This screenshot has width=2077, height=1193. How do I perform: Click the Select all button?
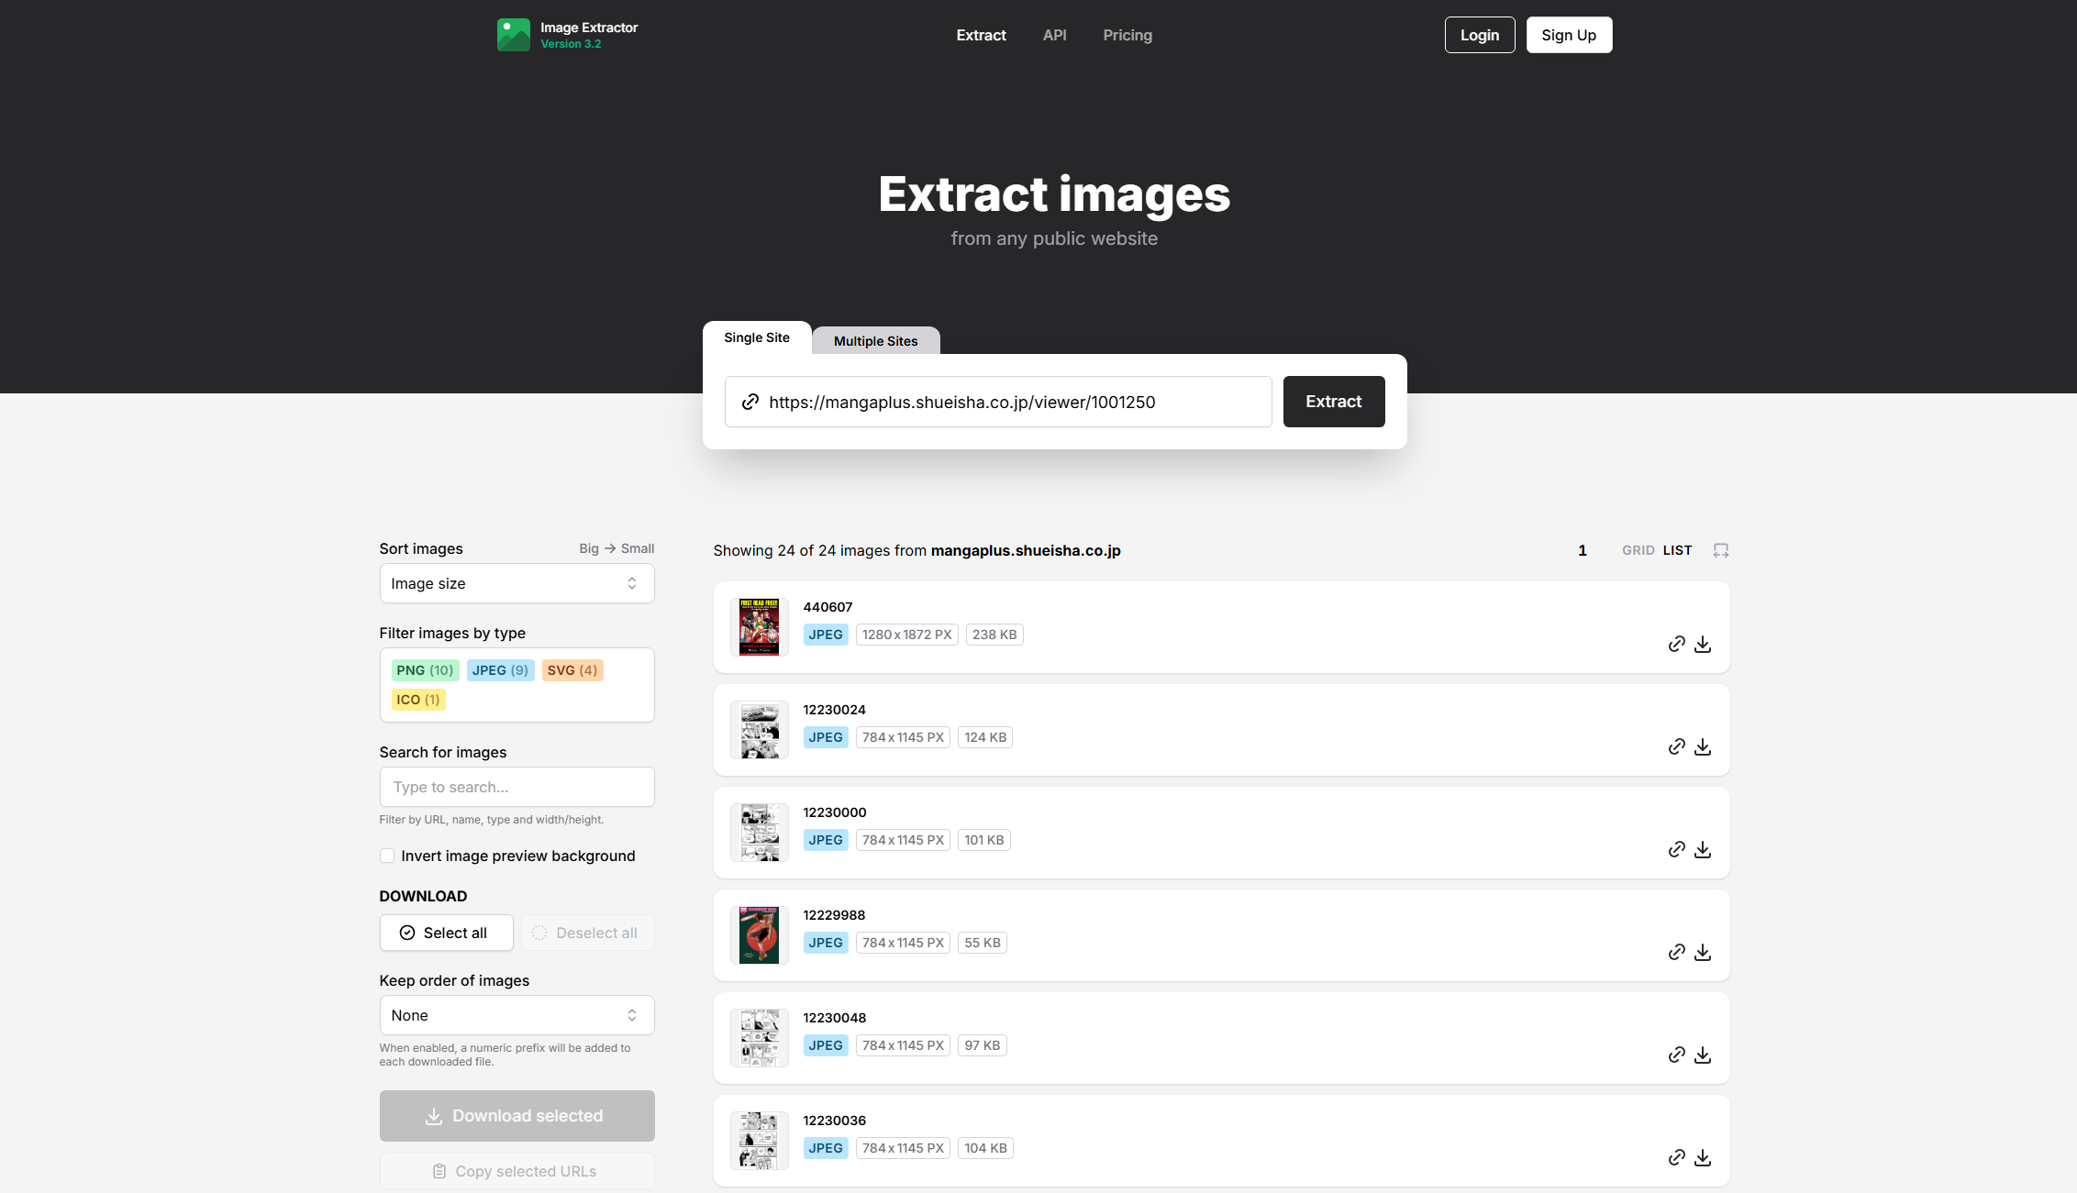point(446,933)
